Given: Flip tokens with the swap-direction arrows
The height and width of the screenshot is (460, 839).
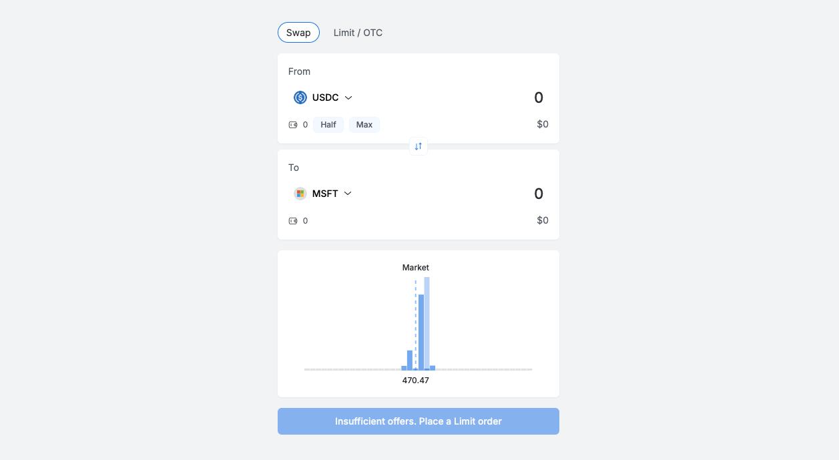Looking at the screenshot, I should (418, 146).
